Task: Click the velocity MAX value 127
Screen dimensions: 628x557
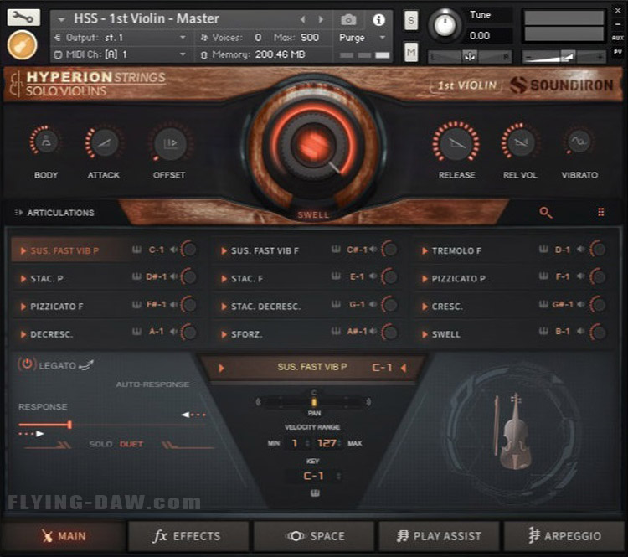Action: pyautogui.click(x=327, y=443)
